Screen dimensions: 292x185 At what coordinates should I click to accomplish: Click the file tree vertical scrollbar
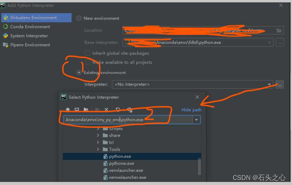tap(199, 167)
